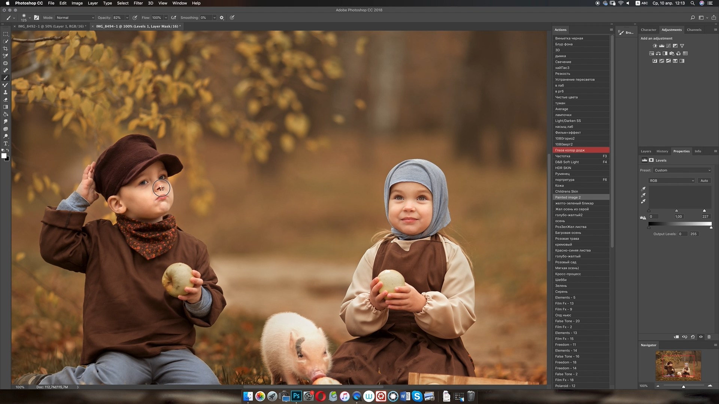
Task: Select the Eraser tool in toolbar
Action: (5, 100)
